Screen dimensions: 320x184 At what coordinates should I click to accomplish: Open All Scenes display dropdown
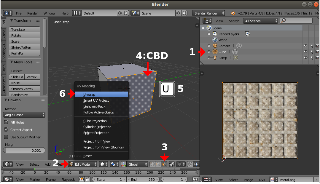260,21
